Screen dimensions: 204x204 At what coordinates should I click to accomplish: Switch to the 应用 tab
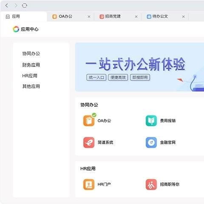tap(23, 17)
